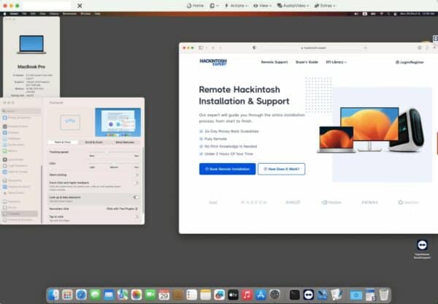Open the Safari menu in the Mac menu bar
This screenshot has width=438, height=304.
(x=14, y=14)
